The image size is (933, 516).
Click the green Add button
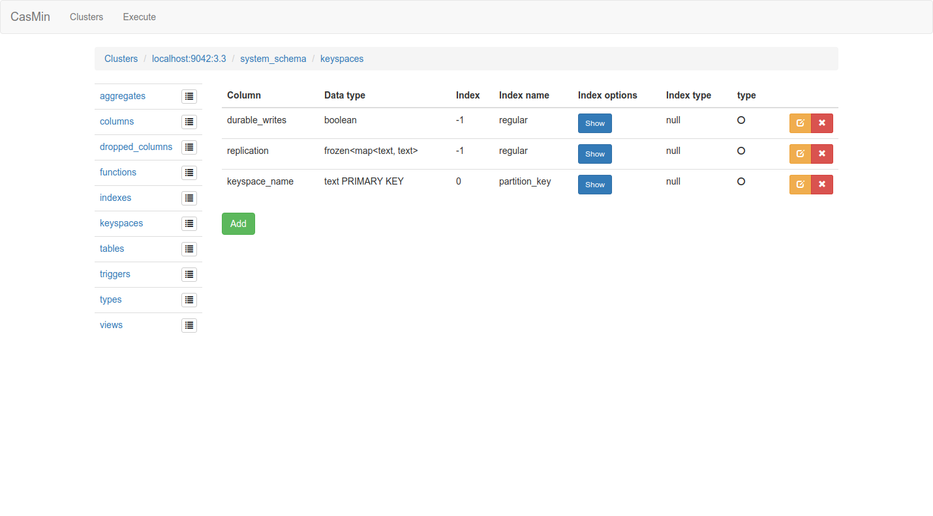pyautogui.click(x=238, y=224)
